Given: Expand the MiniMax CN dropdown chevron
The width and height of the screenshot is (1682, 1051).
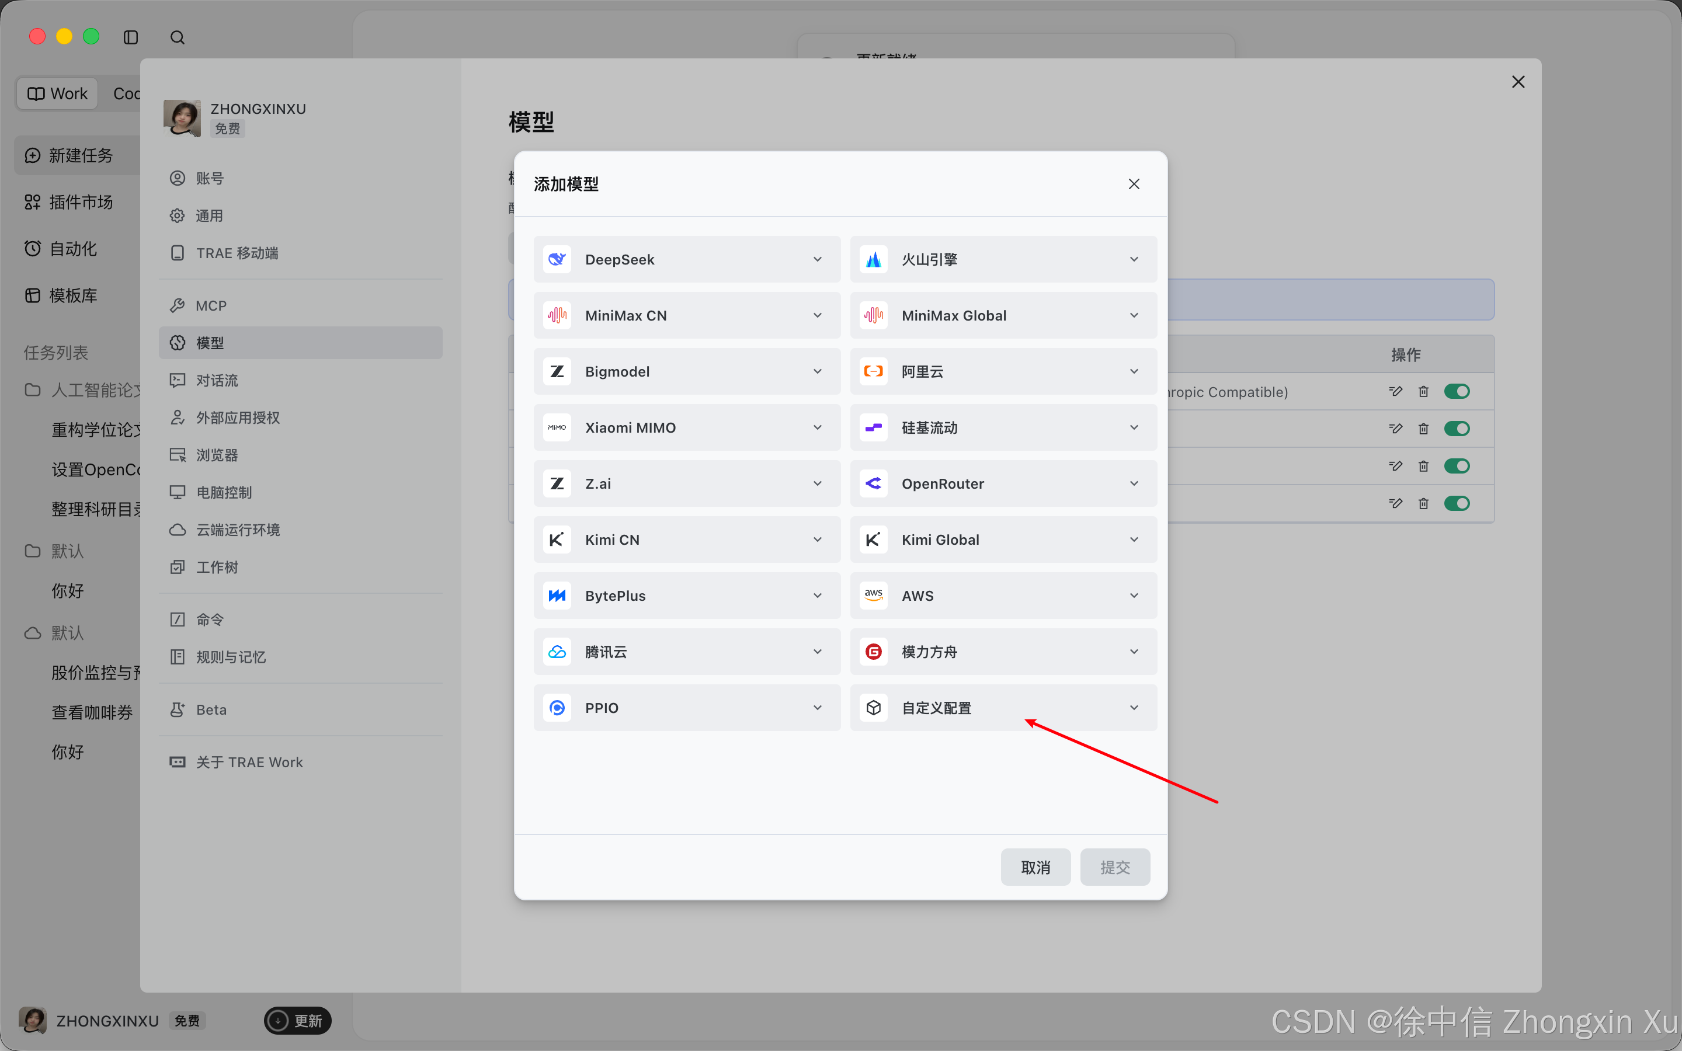Looking at the screenshot, I should point(818,315).
